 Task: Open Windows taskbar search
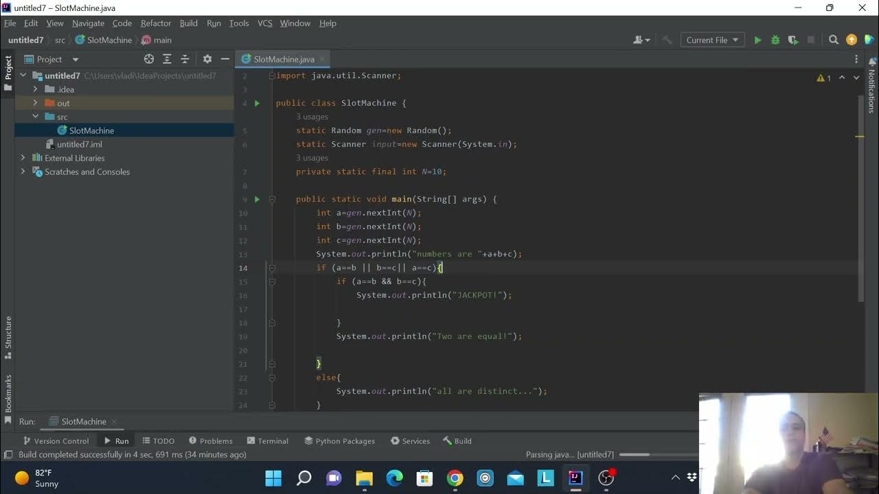click(x=304, y=478)
